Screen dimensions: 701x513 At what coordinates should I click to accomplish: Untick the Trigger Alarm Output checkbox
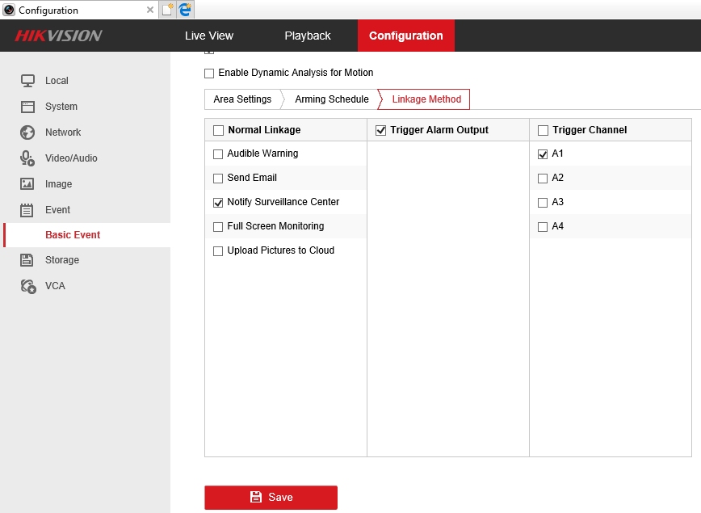click(381, 130)
